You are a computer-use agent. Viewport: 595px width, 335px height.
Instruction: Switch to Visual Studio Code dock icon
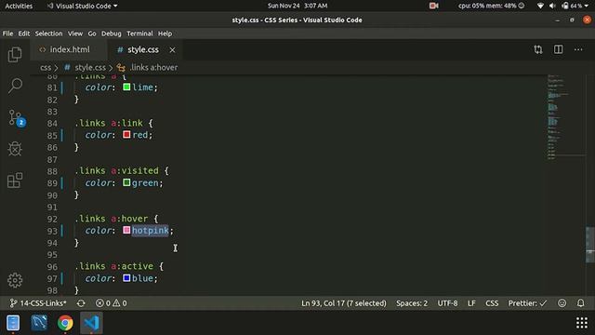tap(91, 323)
